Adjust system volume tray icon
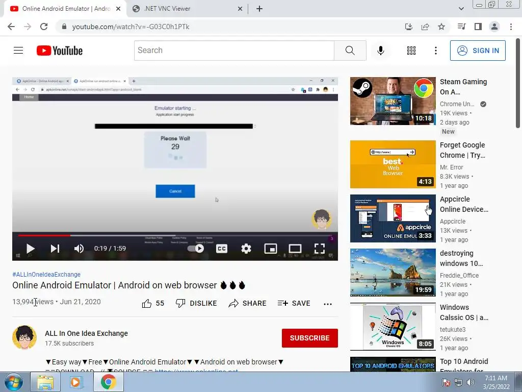Viewport: 522px width, 392px height. pos(471,382)
